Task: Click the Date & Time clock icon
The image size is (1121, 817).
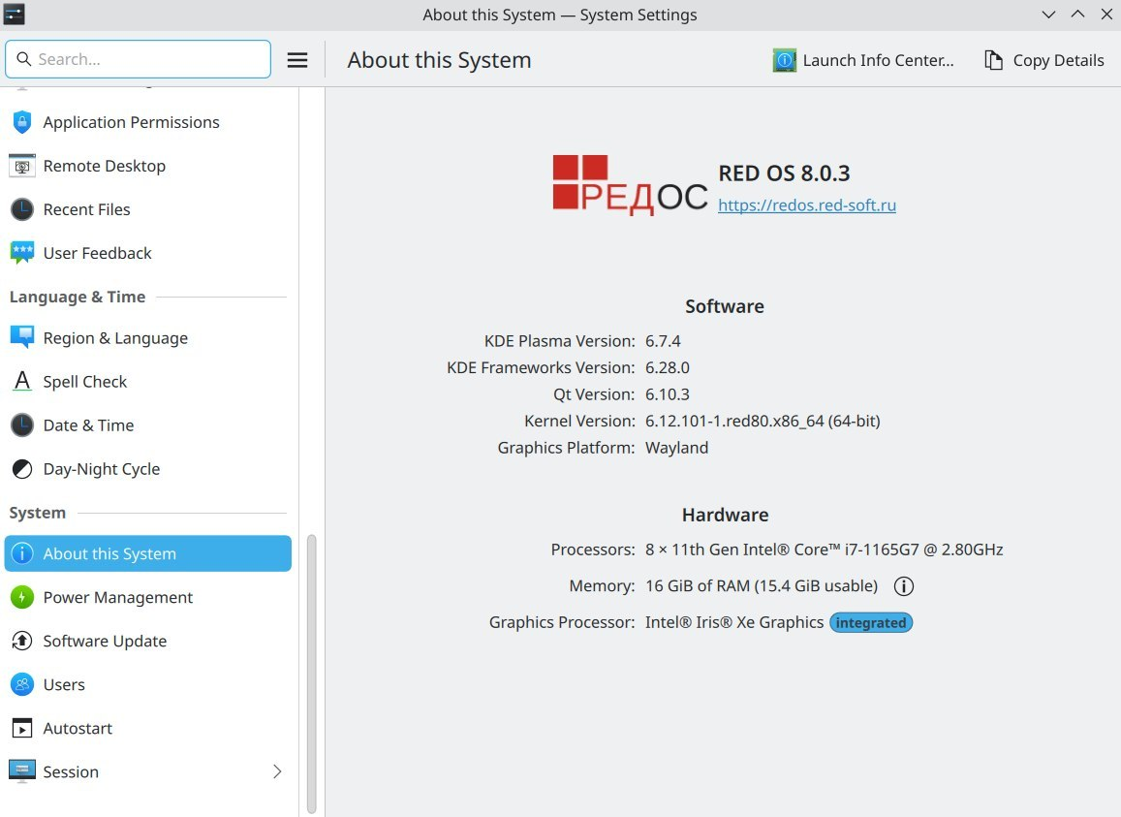Action: click(x=22, y=424)
